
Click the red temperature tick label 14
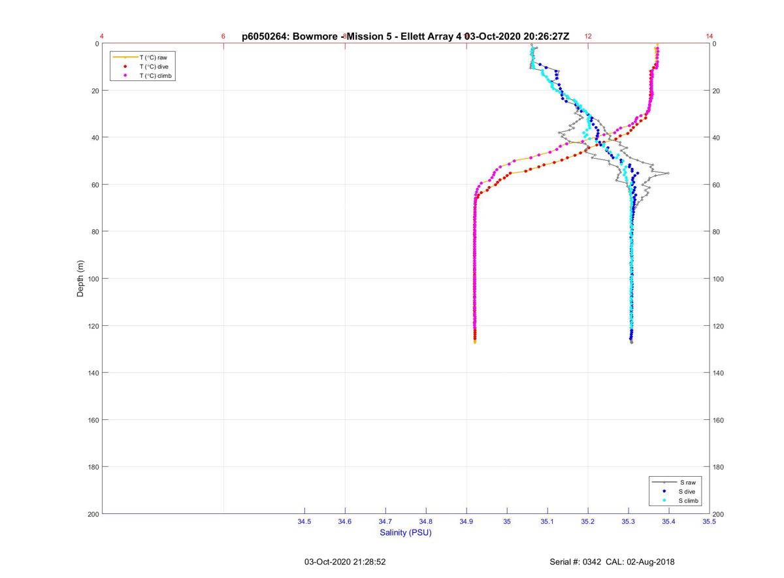[710, 37]
